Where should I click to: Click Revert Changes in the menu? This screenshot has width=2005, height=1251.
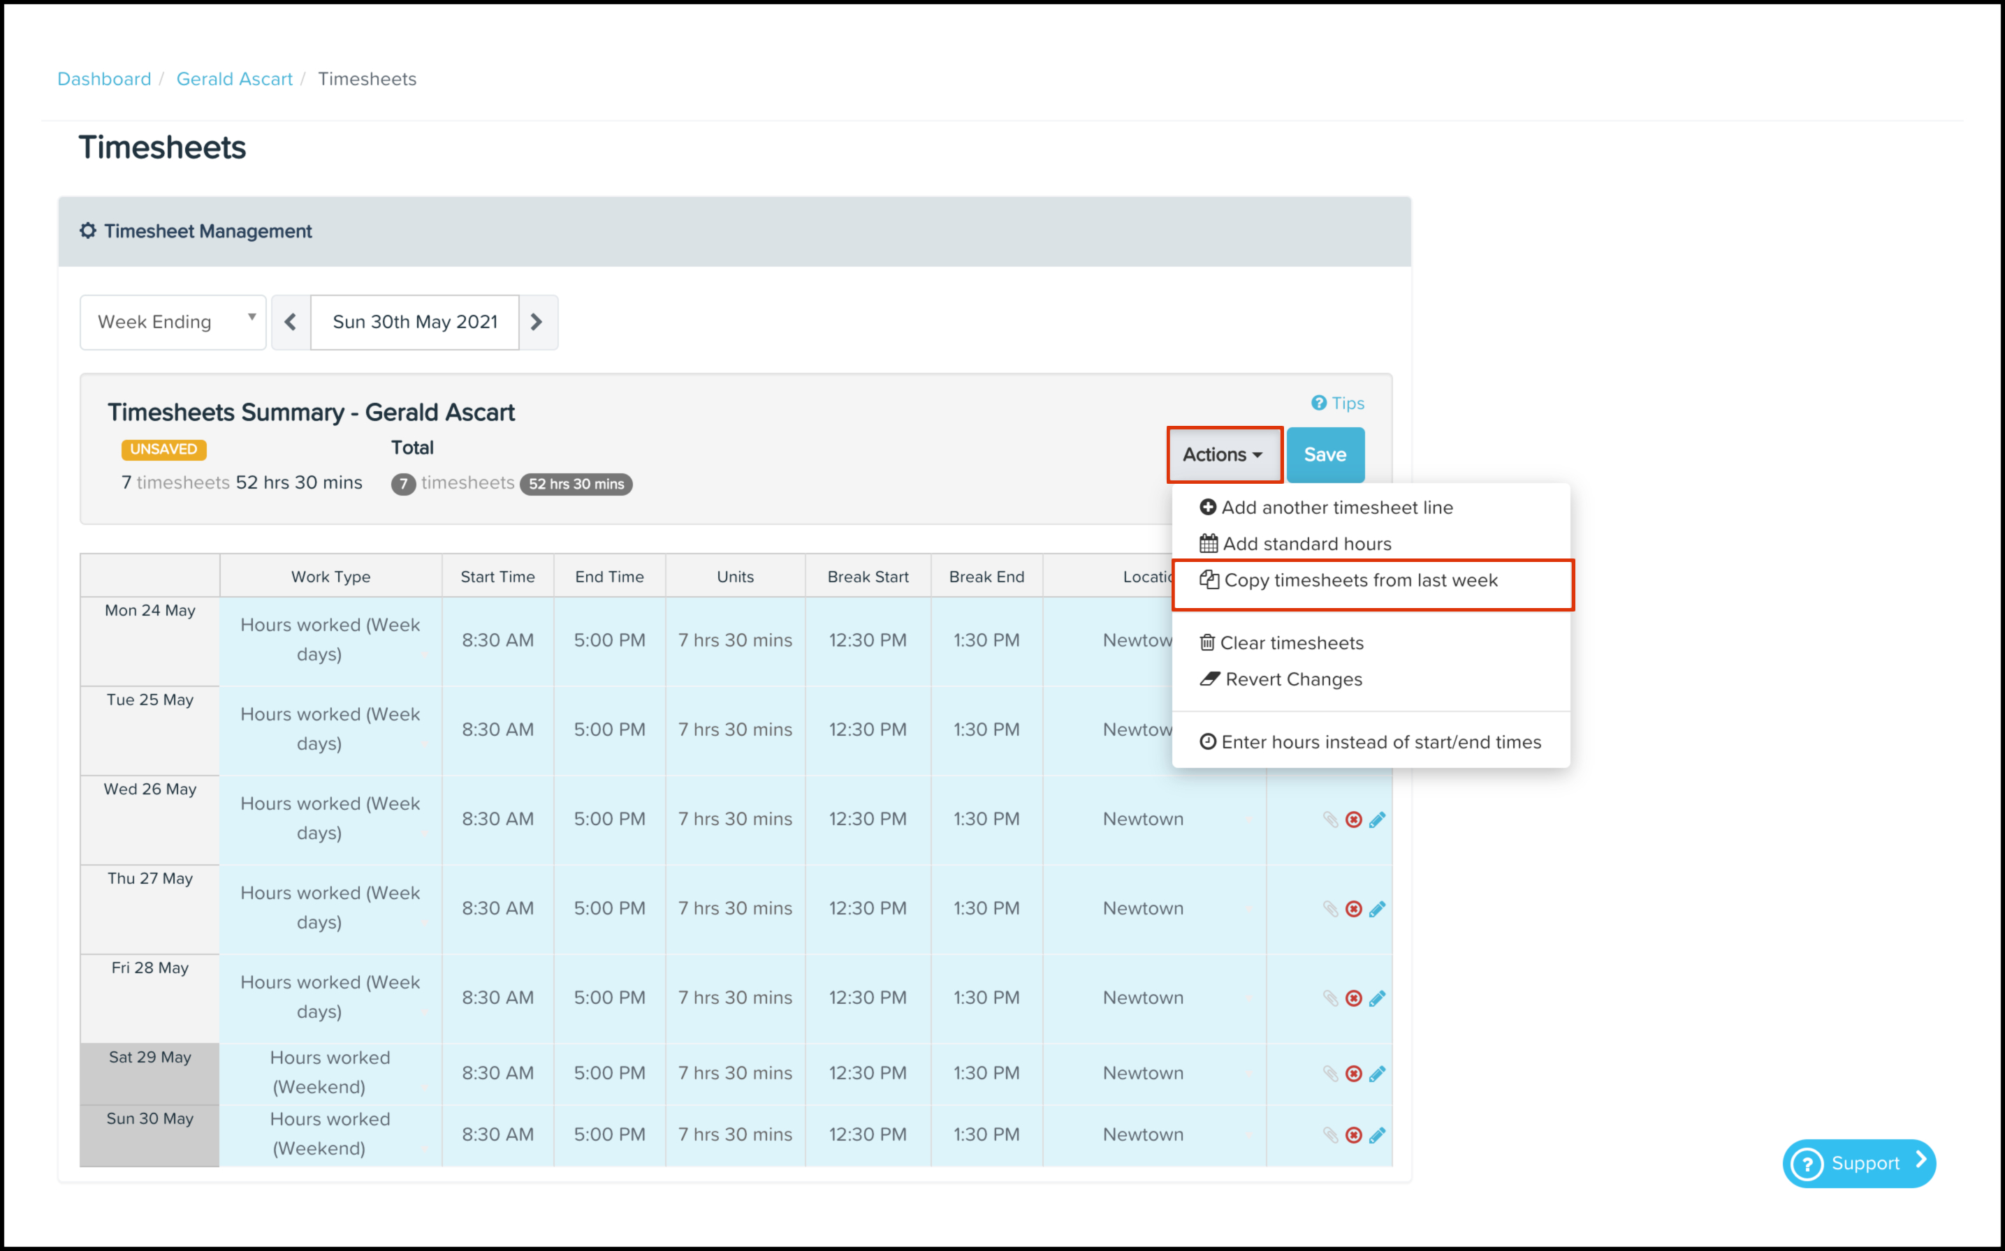(x=1293, y=679)
